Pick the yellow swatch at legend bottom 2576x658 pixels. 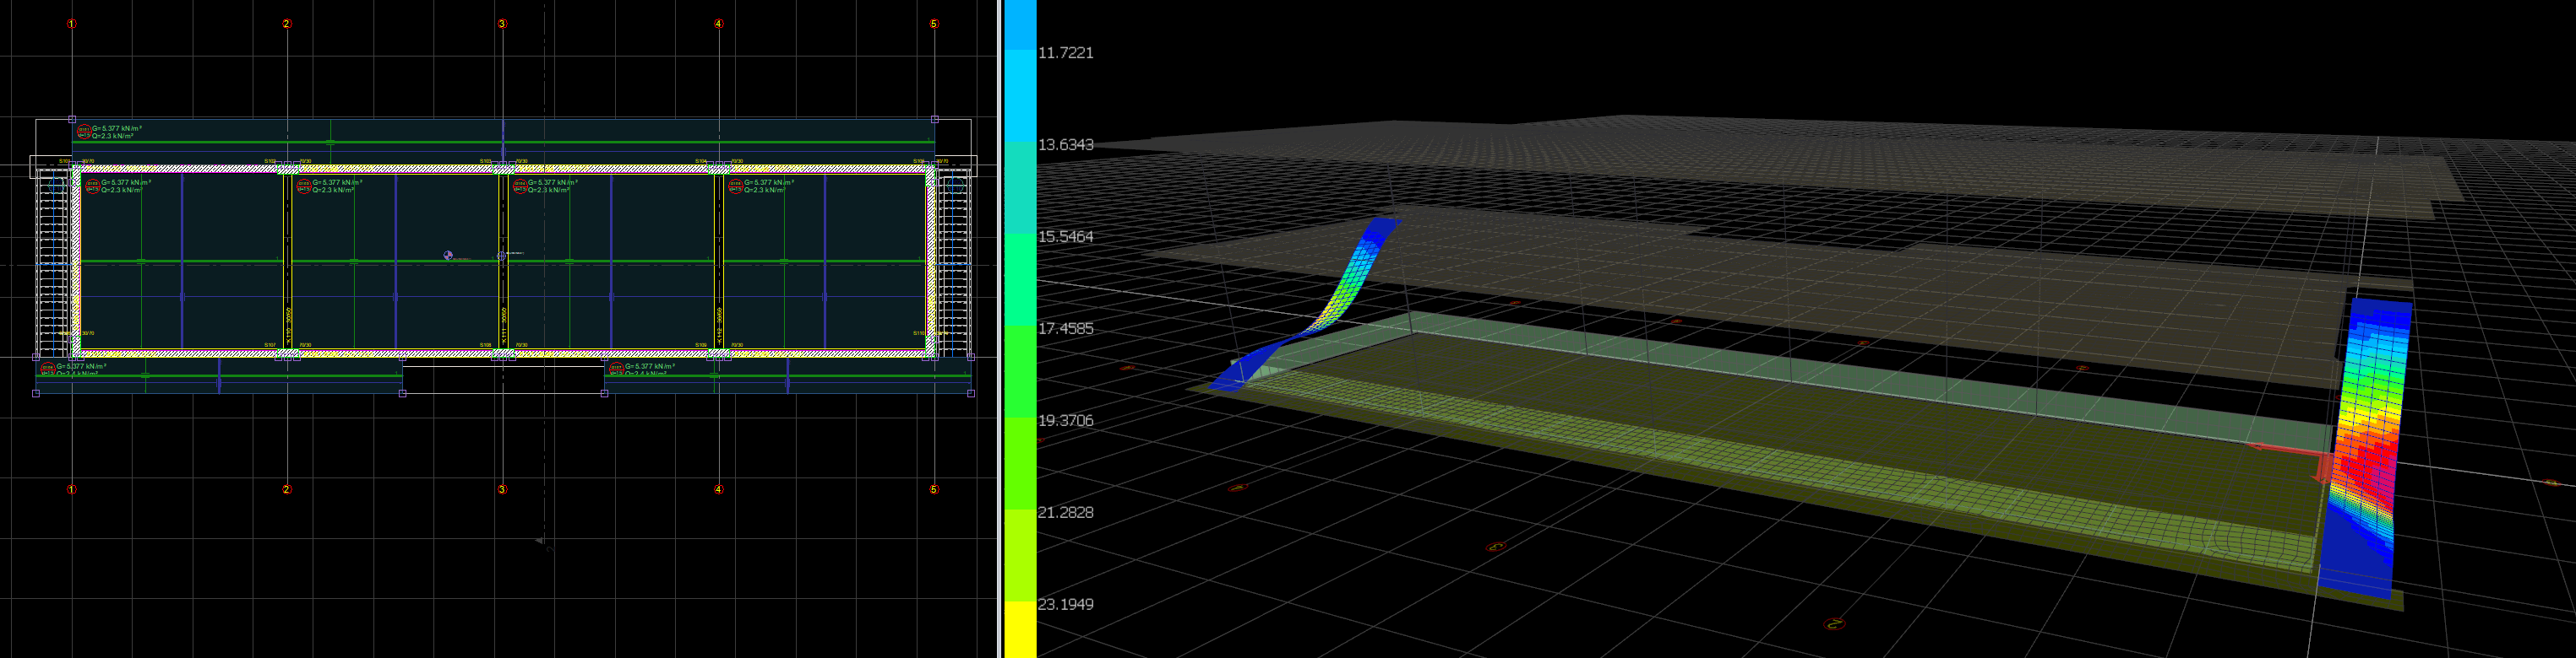[x=1019, y=629]
